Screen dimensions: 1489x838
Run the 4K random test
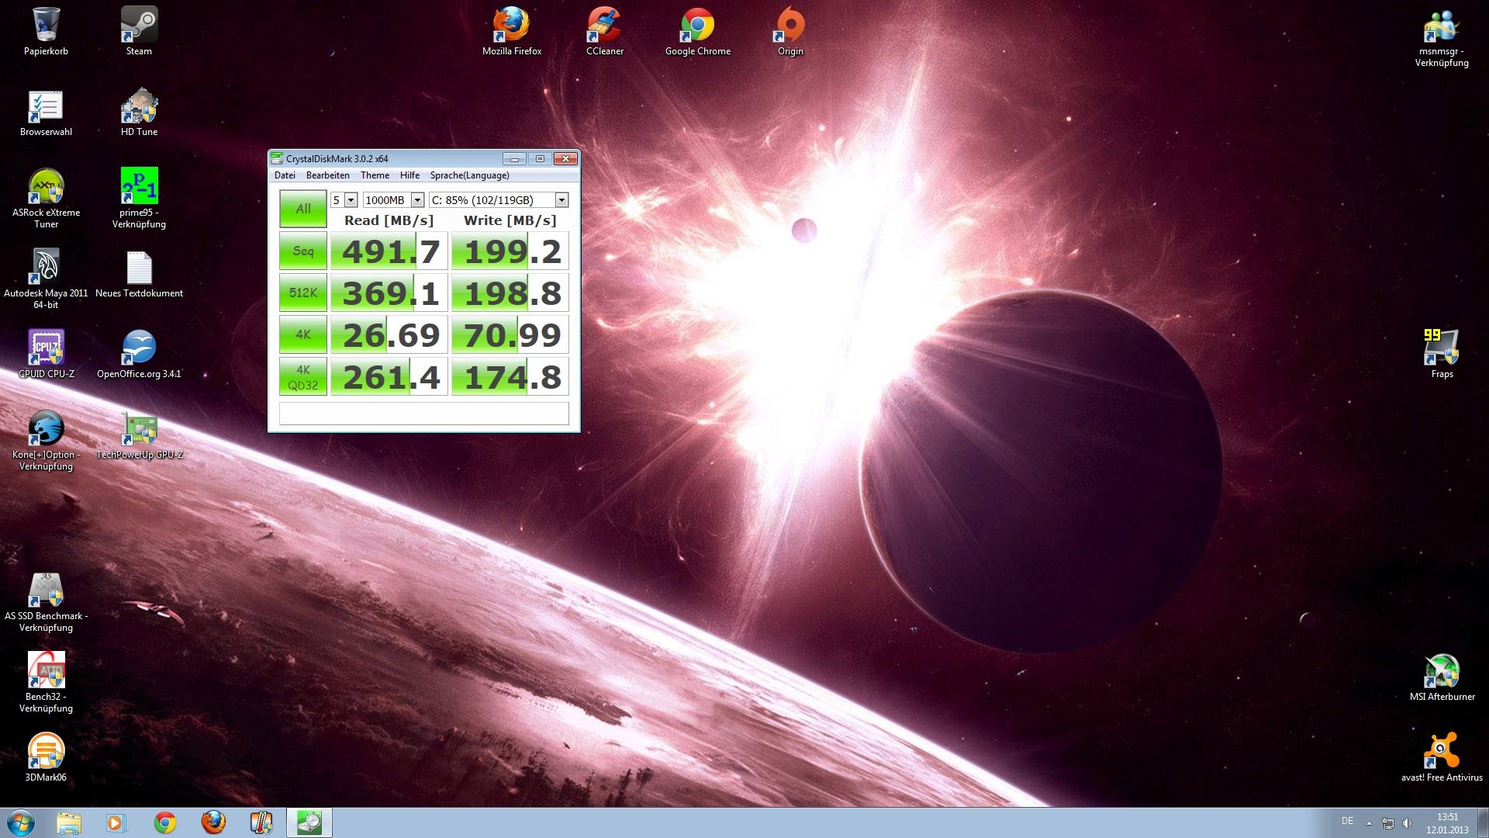303,334
